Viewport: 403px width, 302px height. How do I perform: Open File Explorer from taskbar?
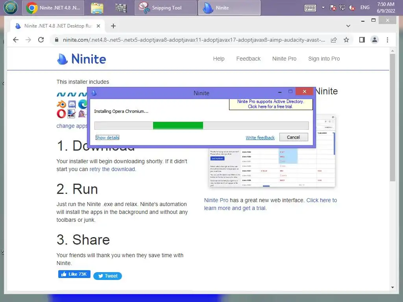coord(97,8)
